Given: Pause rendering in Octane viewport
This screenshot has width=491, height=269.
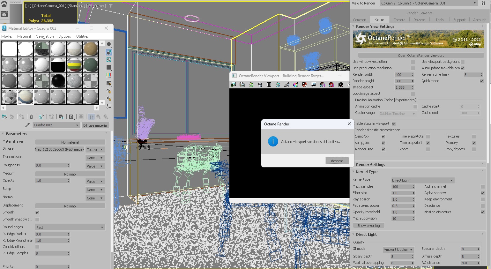Looking at the screenshot, I should point(269,85).
